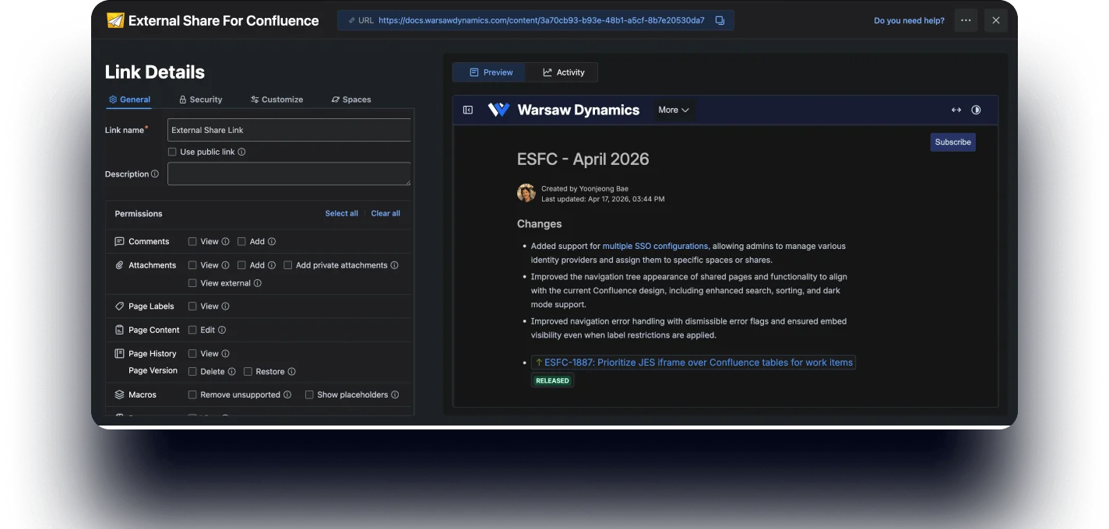1109x529 pixels.
Task: Select the Preview tab
Action: (491, 72)
